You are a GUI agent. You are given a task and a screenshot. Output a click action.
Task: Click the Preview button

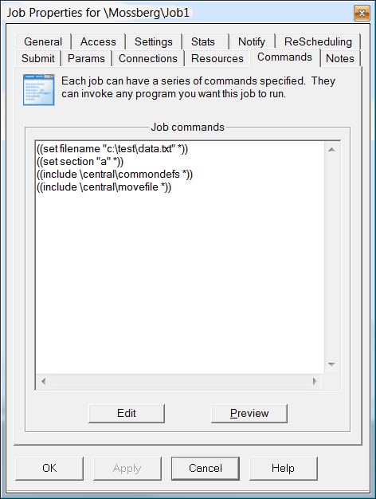point(249,414)
